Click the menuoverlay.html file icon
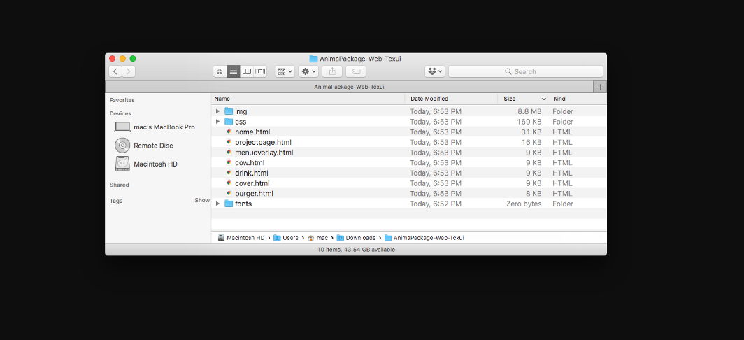Screen dimensions: 744x340 [x=229, y=153]
